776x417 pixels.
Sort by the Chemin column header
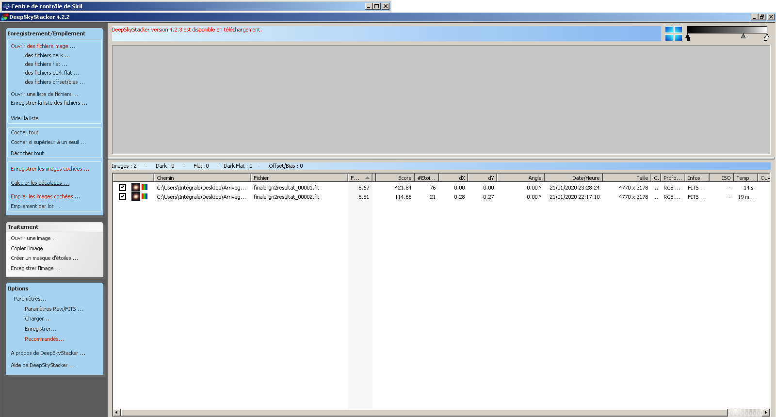point(202,178)
